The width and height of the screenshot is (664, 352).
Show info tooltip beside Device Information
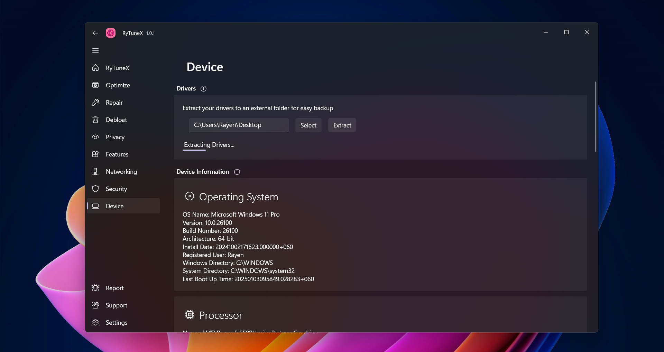[x=237, y=172]
